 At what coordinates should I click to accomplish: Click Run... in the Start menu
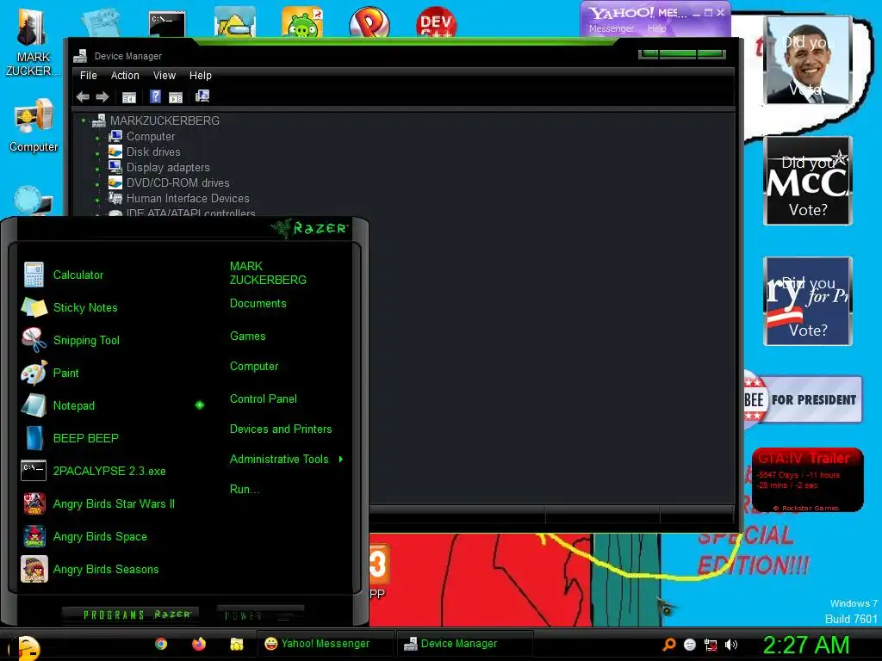[244, 489]
